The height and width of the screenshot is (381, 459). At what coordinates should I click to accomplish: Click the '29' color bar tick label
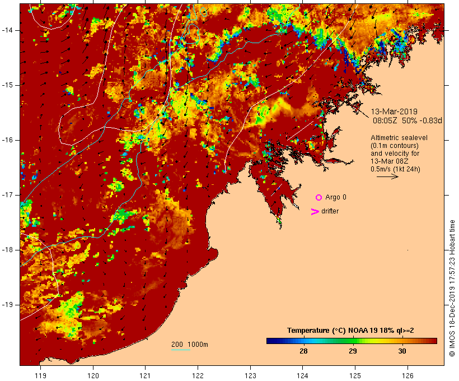tap(353, 351)
